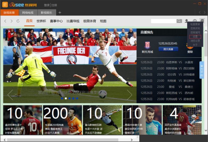The width and height of the screenshot is (208, 142).
Task: Select the first blue carousel dot
Action: point(62,98)
